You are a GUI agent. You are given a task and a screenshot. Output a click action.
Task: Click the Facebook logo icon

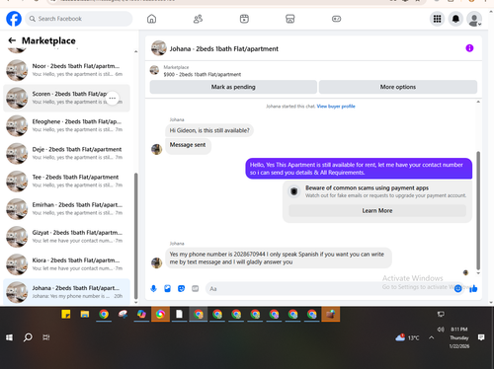[x=14, y=19]
